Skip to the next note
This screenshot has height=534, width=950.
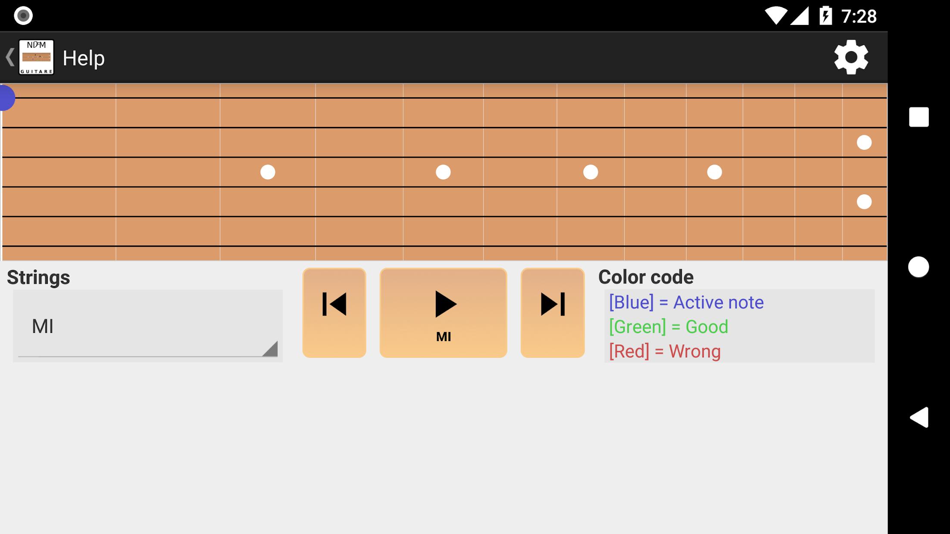[x=553, y=313]
